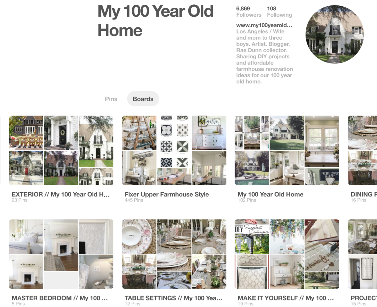Visit the www.my100yearold website link
The height and width of the screenshot is (307, 377).
[x=264, y=25]
